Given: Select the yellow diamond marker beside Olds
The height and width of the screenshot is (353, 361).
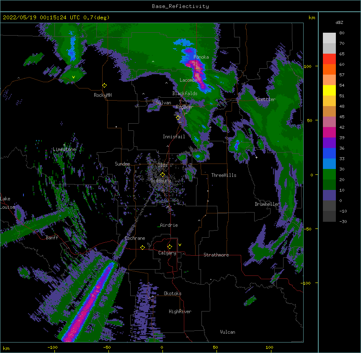Looking at the screenshot, I should [162, 174].
